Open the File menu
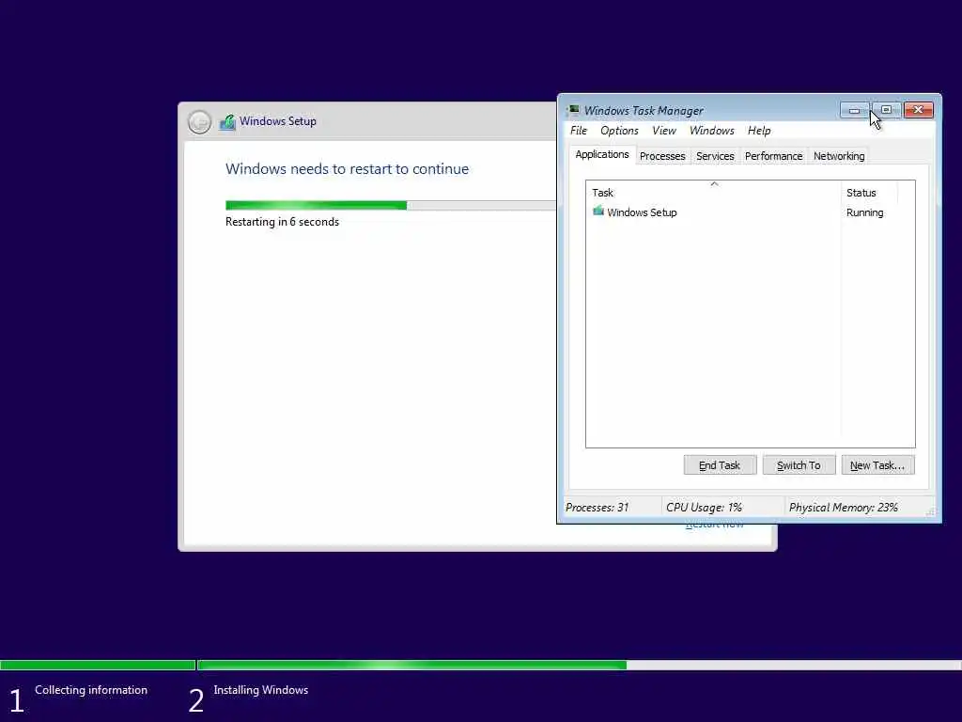 tap(579, 131)
